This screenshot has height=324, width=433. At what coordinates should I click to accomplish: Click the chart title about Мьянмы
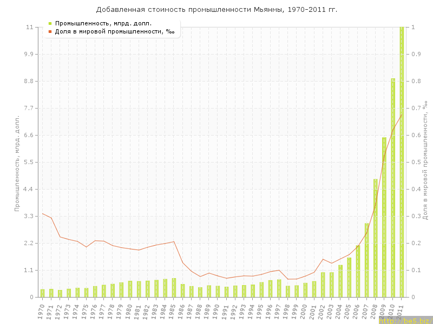216,9
